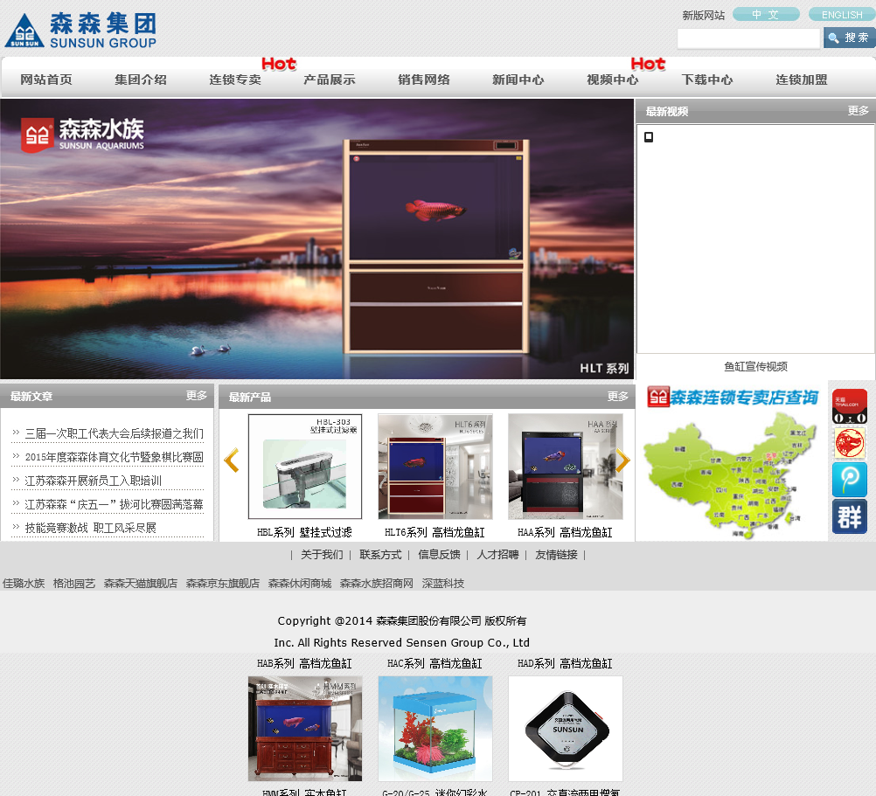Viewport: 876px width, 796px height.
Task: Open 连锁加盟 menu item
Action: (802, 80)
